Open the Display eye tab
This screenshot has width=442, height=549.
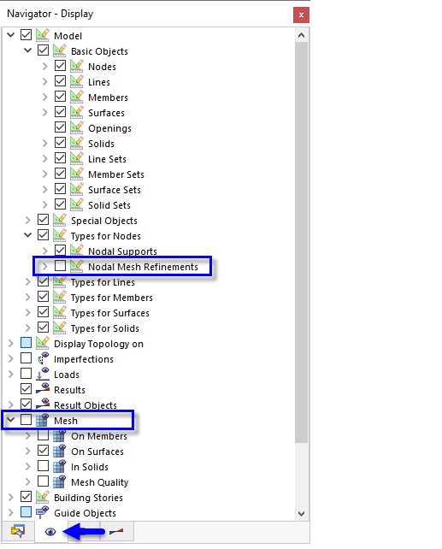[x=50, y=532]
